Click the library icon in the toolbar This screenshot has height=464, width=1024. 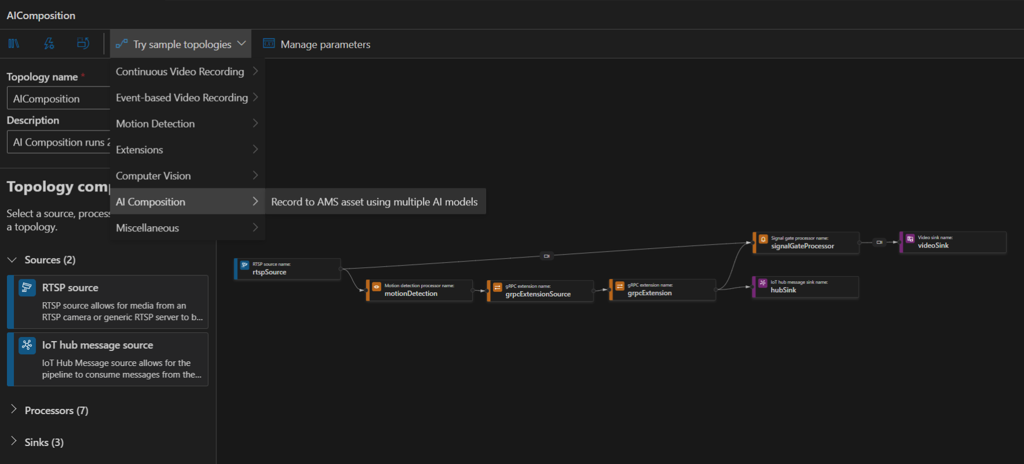click(14, 43)
